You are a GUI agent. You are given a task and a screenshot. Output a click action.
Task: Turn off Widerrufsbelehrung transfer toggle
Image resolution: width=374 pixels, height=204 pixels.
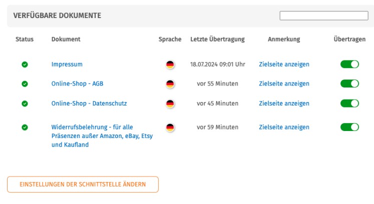[349, 127]
